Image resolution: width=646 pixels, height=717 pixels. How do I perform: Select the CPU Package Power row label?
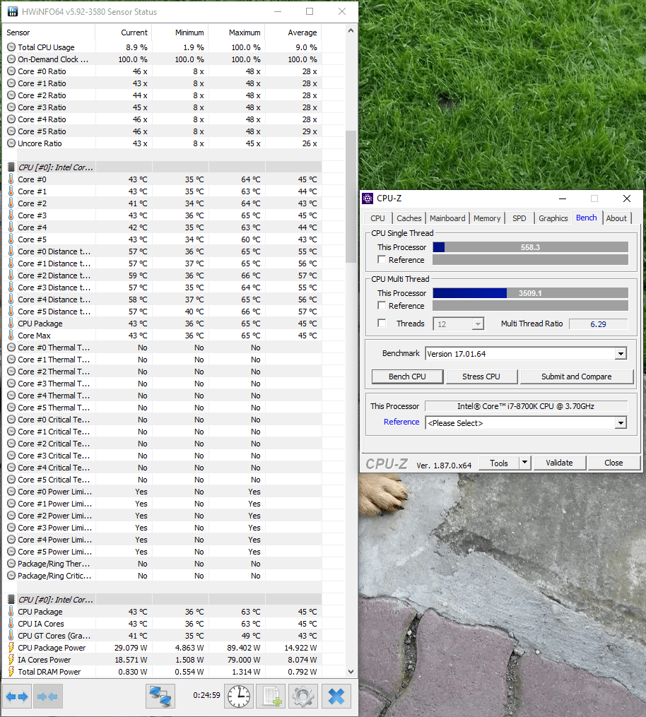pos(52,648)
